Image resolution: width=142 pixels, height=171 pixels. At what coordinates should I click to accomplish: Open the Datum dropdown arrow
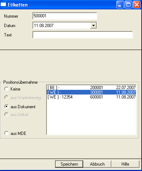point(93,26)
